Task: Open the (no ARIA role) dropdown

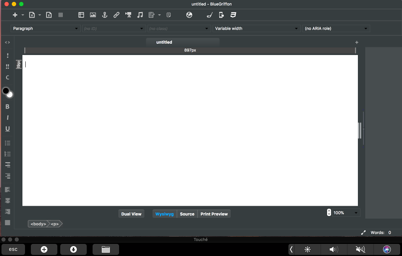Action: pos(336,28)
